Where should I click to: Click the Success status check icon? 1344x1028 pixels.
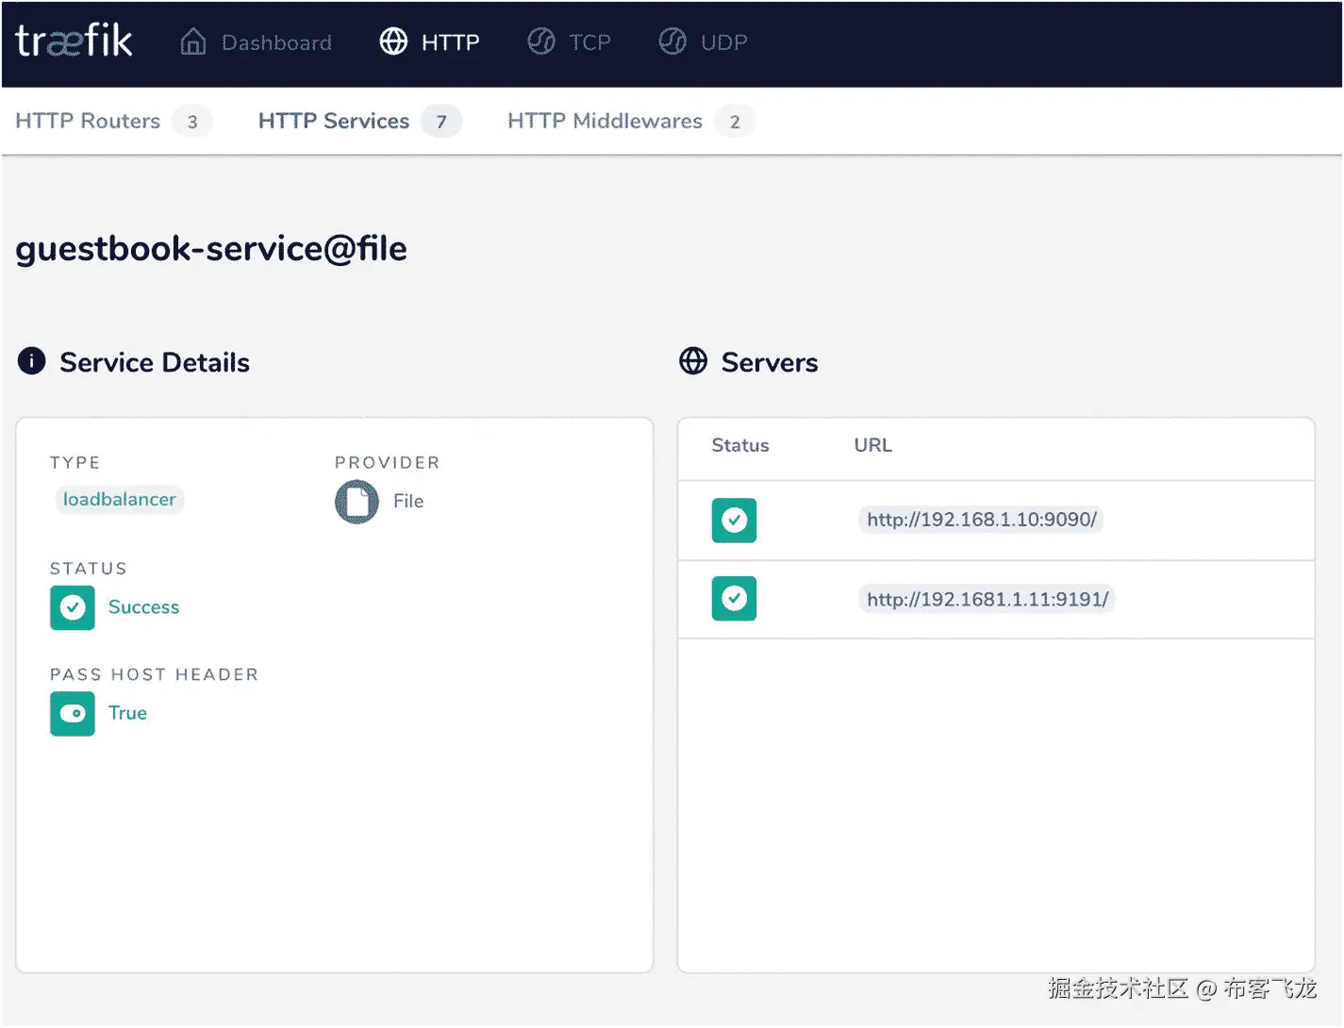coord(73,607)
